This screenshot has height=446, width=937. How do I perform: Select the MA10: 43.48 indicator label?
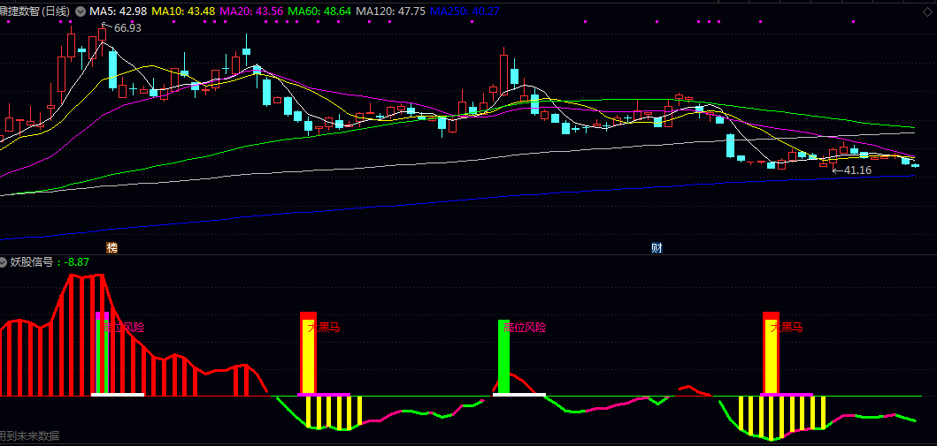coord(182,11)
